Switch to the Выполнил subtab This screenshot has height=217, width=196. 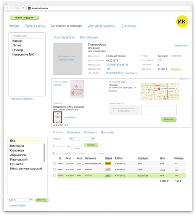coord(90,132)
